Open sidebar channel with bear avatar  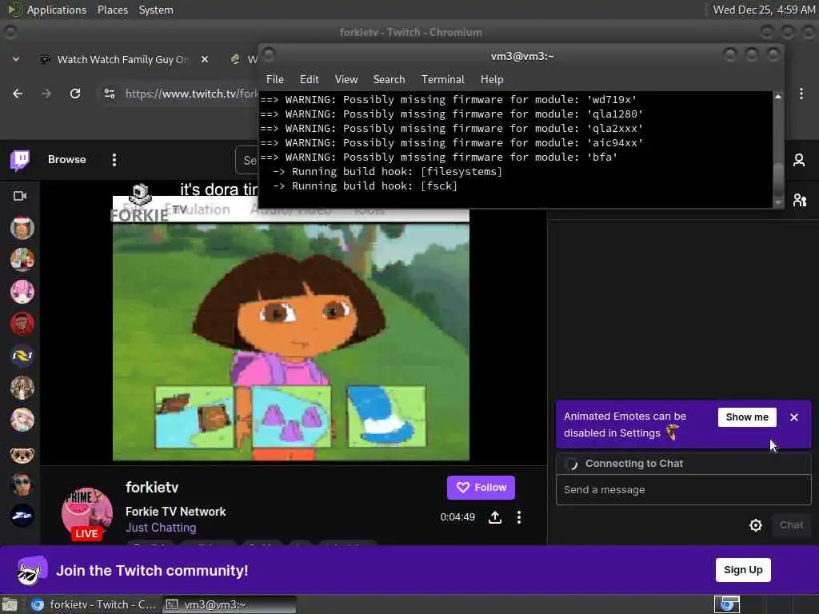pyautogui.click(x=22, y=455)
